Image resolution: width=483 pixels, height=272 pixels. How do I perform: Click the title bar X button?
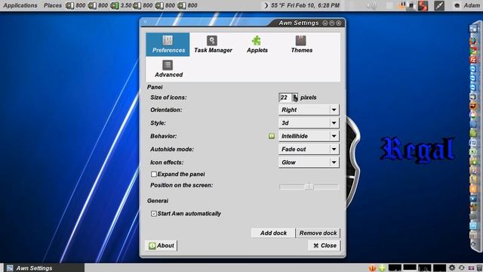[339, 23]
